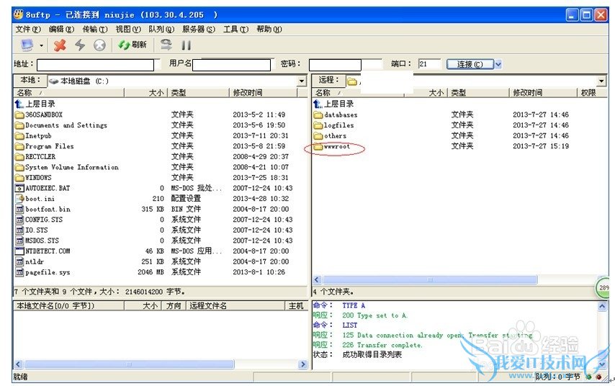Open the 队列 menu

point(161,30)
